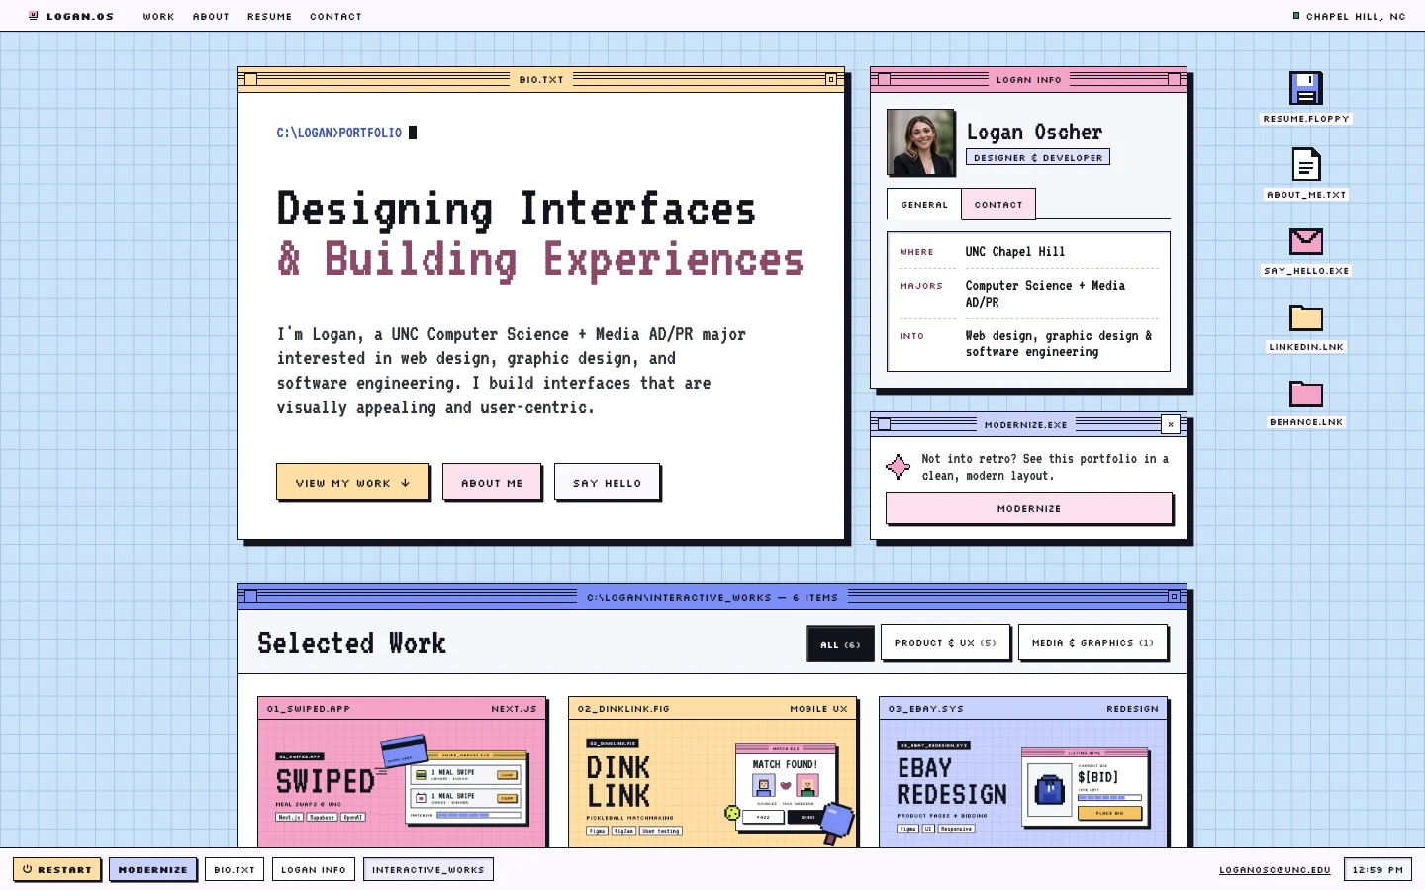1425x890 pixels.
Task: Click the LOGAN.OS logo in top bar
Action: pos(71,16)
